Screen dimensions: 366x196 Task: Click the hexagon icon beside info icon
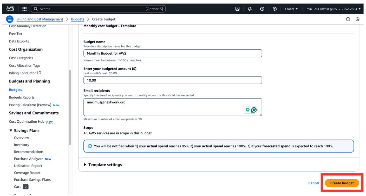pyautogui.click(x=358, y=19)
